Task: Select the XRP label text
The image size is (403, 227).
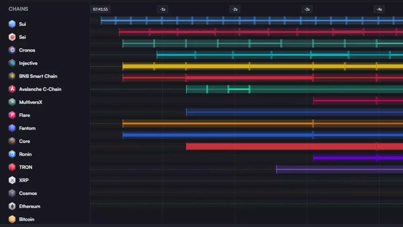Action: [24, 180]
